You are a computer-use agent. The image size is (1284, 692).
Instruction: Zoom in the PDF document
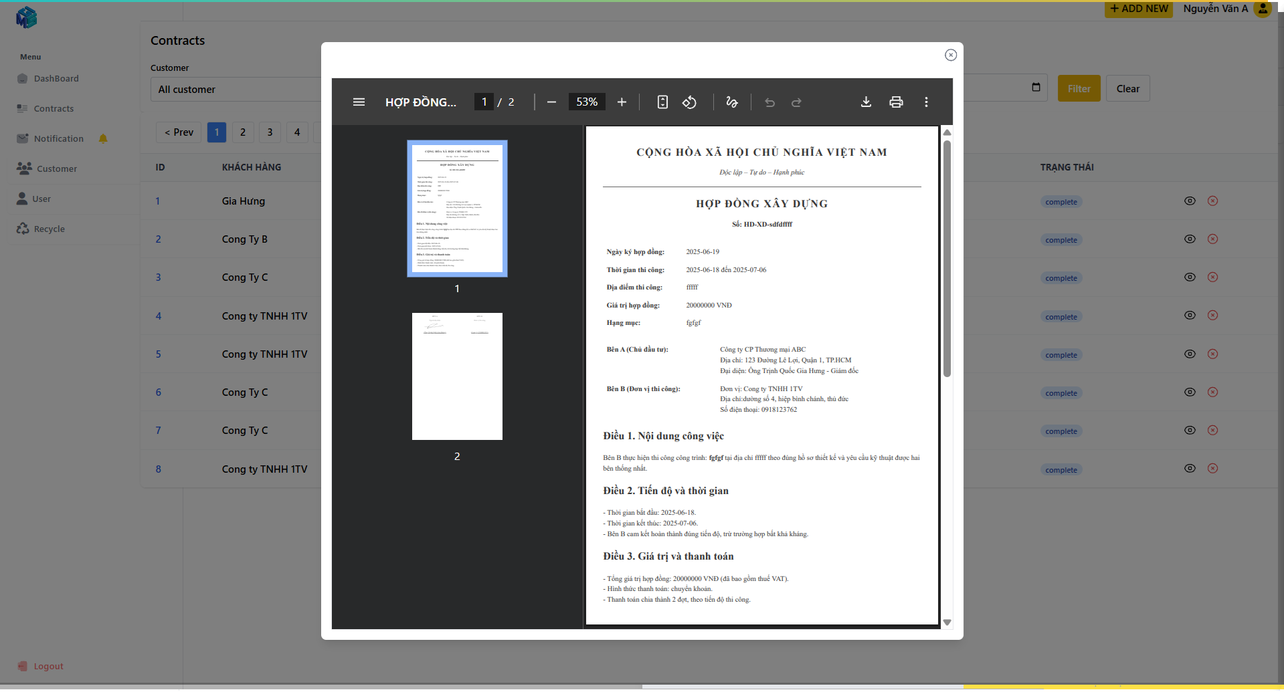point(622,102)
